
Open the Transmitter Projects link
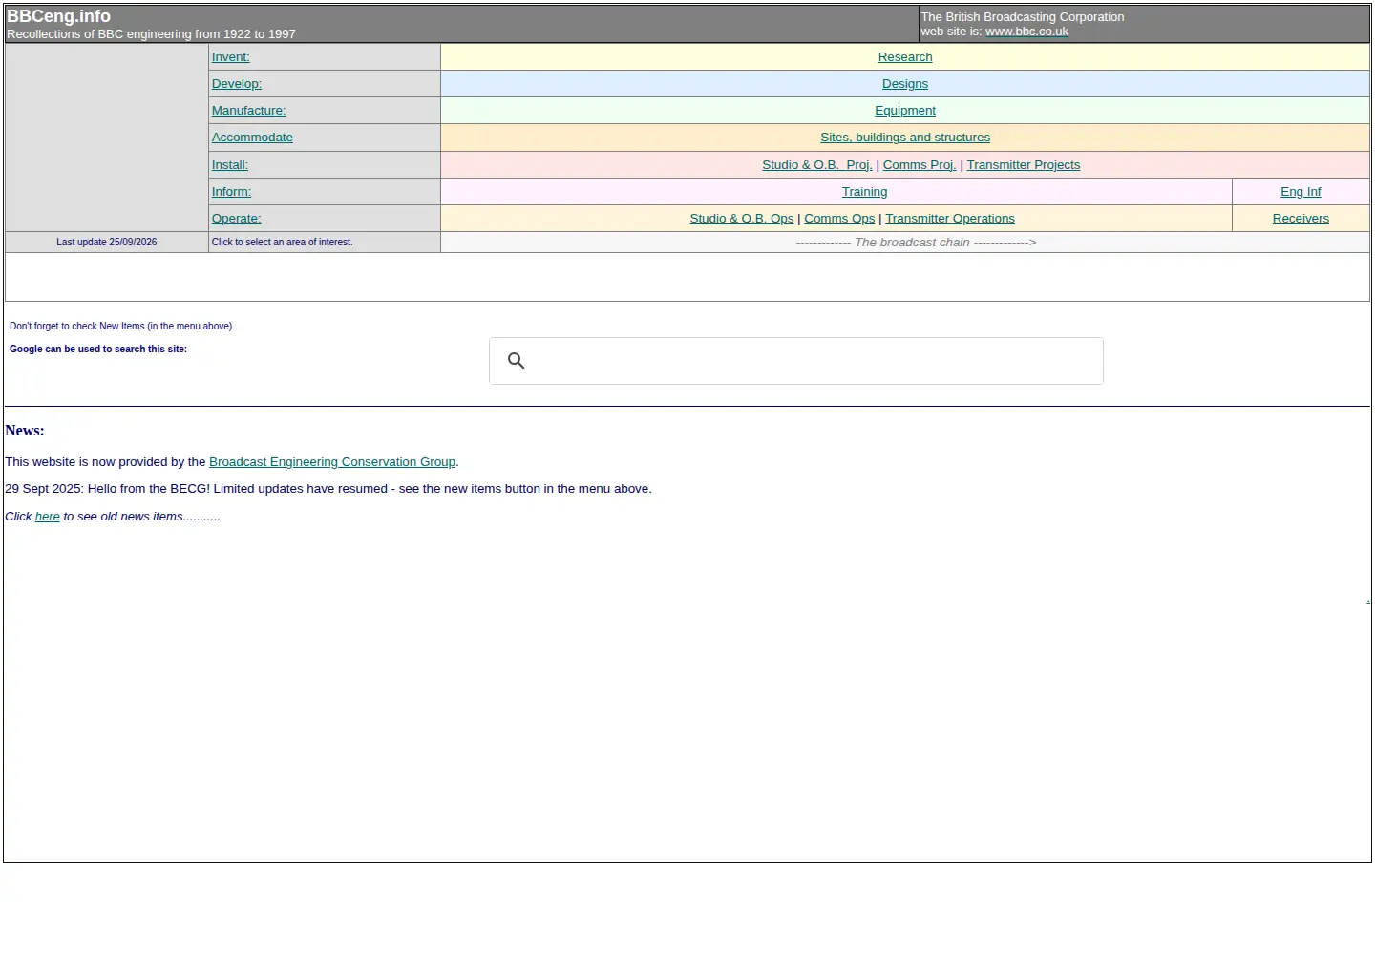(1024, 165)
